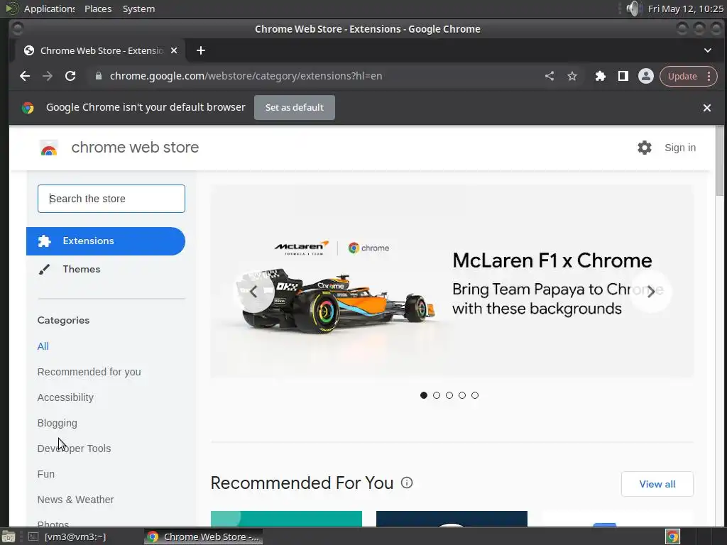Open the web store settings gear

pyautogui.click(x=645, y=148)
